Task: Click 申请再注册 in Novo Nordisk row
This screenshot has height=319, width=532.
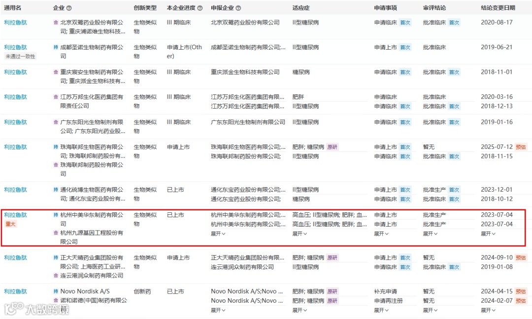Action: pos(388,301)
